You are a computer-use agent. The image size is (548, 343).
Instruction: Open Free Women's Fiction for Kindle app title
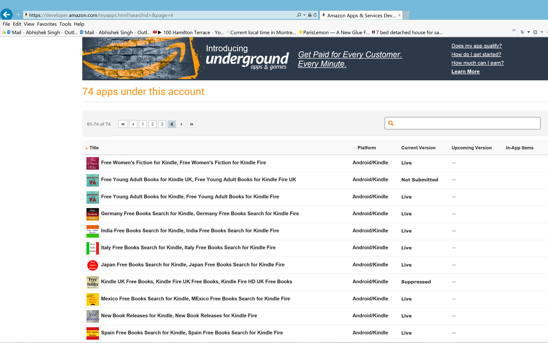[183, 162]
